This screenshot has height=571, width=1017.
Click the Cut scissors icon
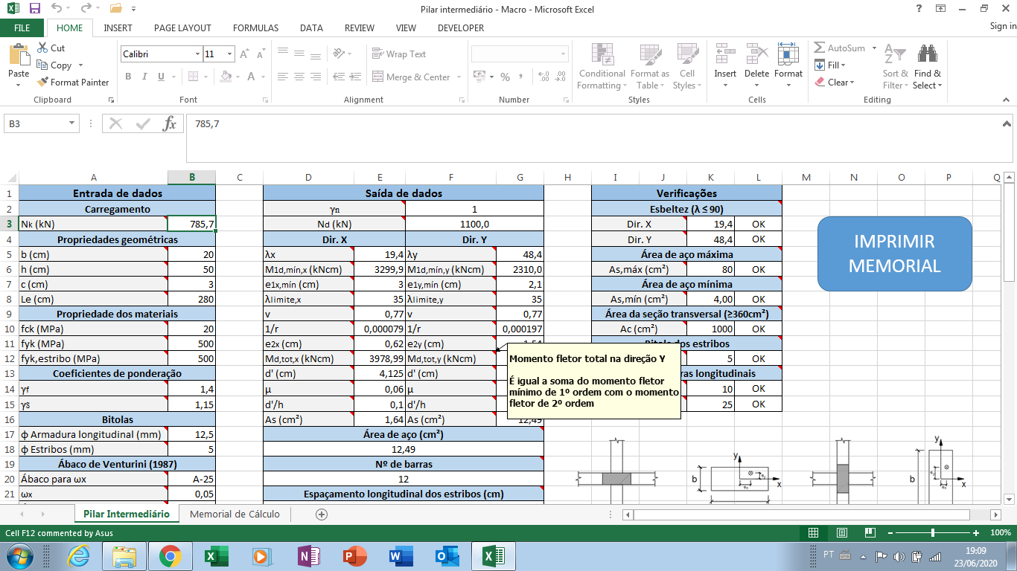click(42, 48)
